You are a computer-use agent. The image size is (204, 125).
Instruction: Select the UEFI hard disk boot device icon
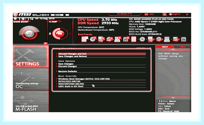[x=84, y=39]
